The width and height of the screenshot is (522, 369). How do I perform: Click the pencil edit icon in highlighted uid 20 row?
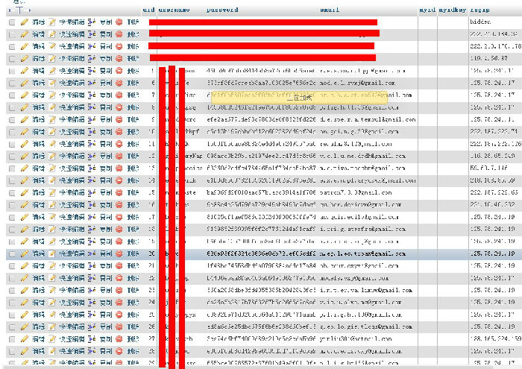[25, 253]
